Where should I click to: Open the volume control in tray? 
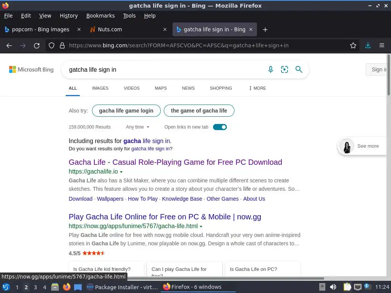333,287
